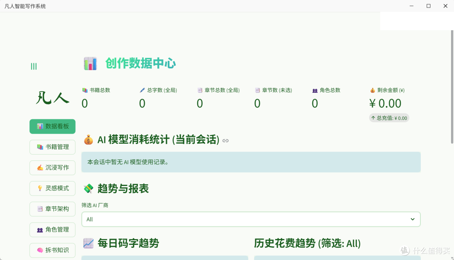Go to 角色管理 page
Image resolution: width=454 pixels, height=260 pixels.
click(53, 230)
